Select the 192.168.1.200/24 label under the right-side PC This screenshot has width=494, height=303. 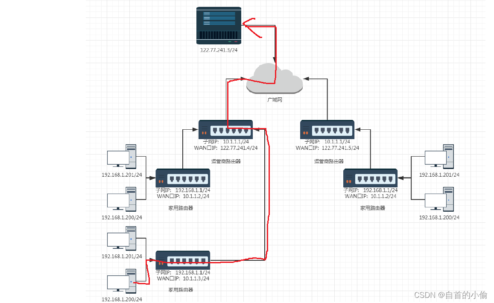(x=439, y=217)
